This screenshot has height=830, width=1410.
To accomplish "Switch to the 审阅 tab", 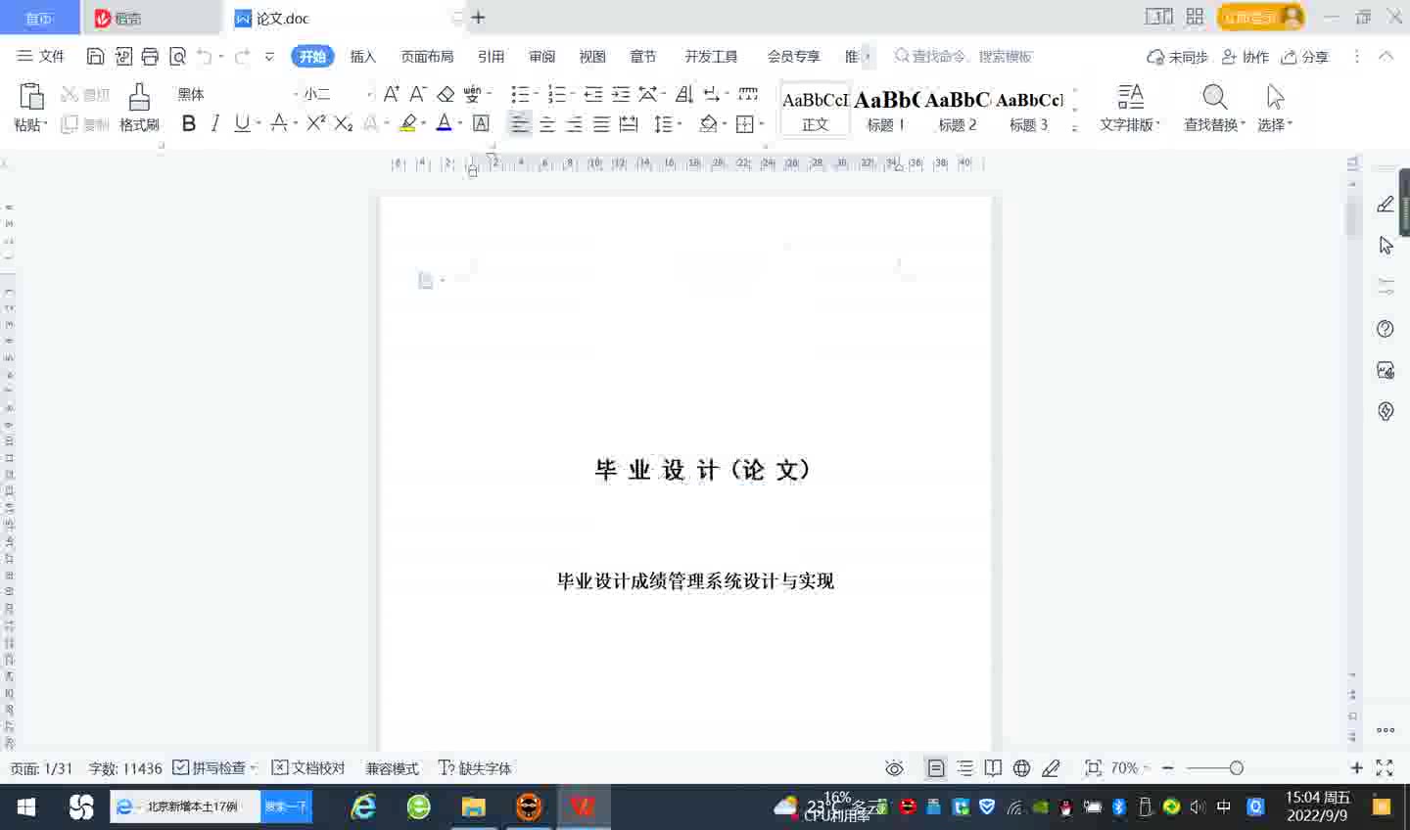I will point(541,57).
